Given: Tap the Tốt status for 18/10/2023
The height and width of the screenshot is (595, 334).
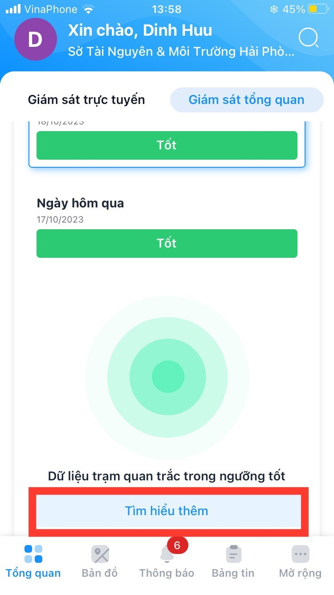Looking at the screenshot, I should pos(167,145).
